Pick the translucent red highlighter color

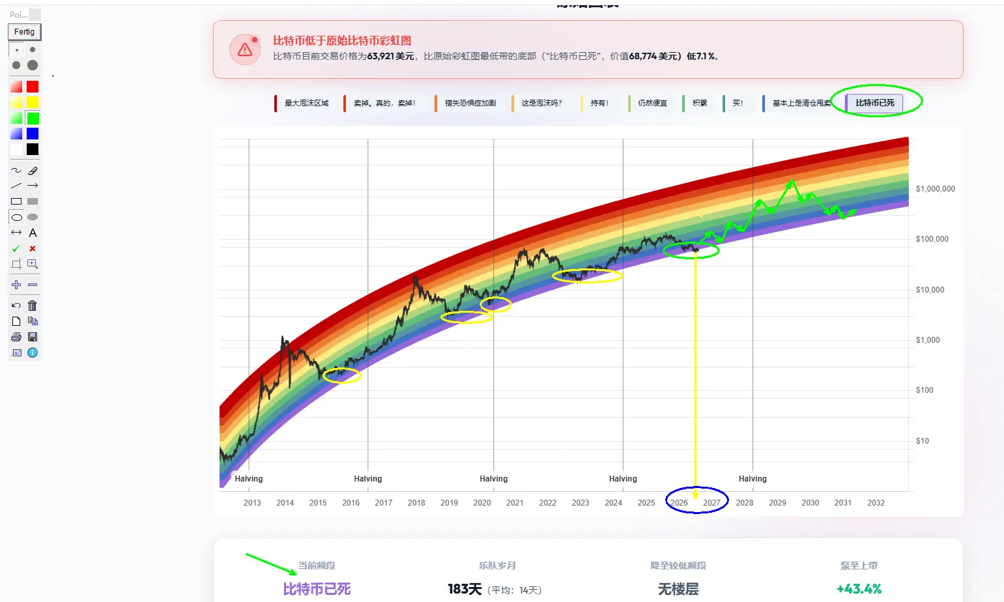[x=16, y=87]
